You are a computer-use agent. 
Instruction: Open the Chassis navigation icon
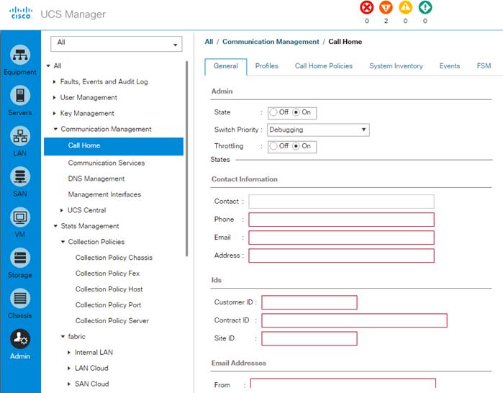(x=20, y=299)
